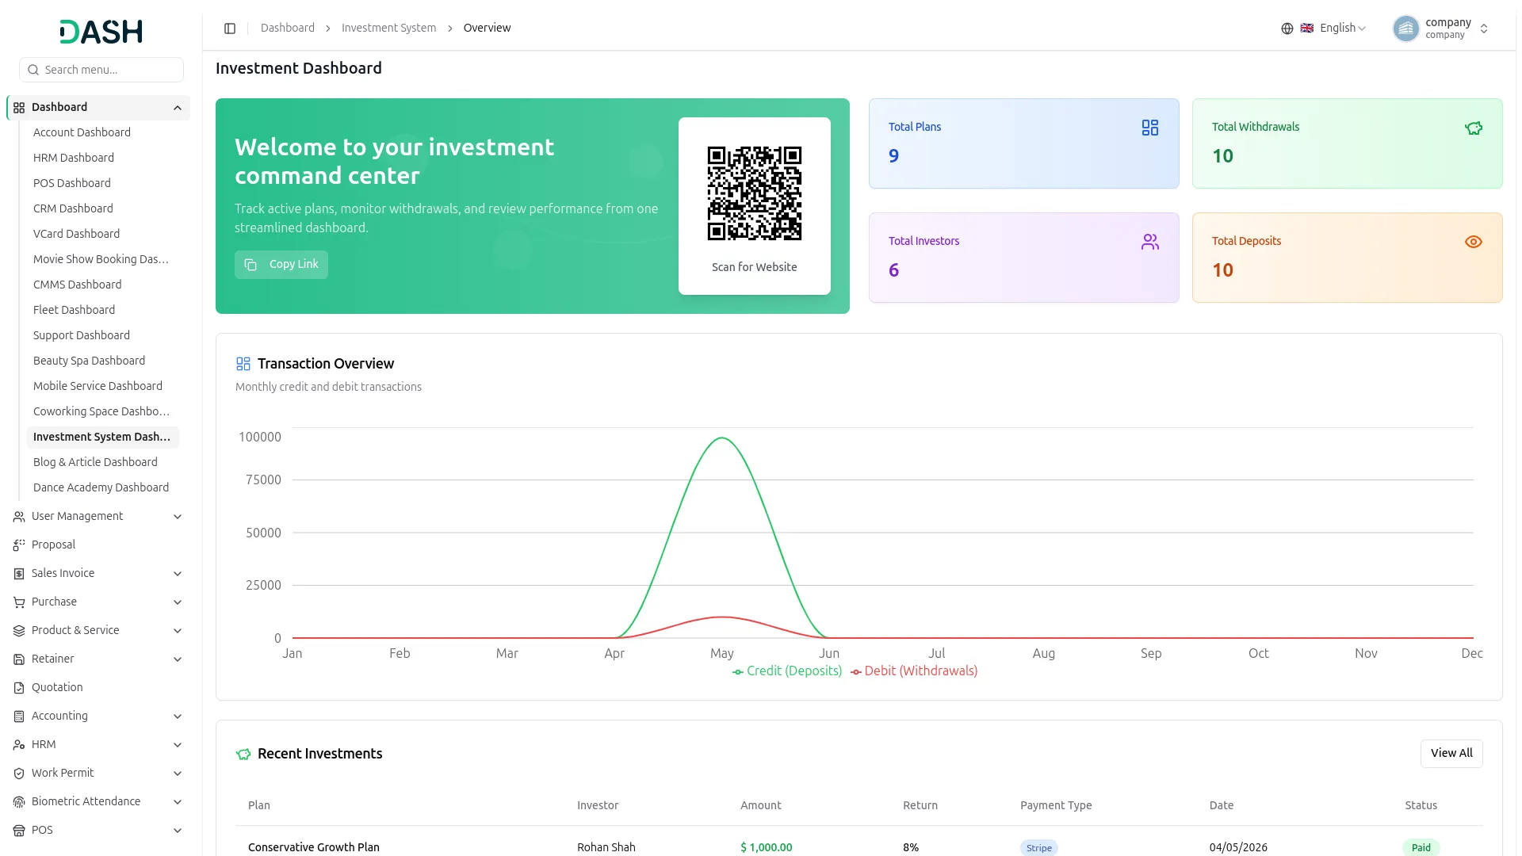Go to Dashboard breadcrumb link

click(288, 29)
